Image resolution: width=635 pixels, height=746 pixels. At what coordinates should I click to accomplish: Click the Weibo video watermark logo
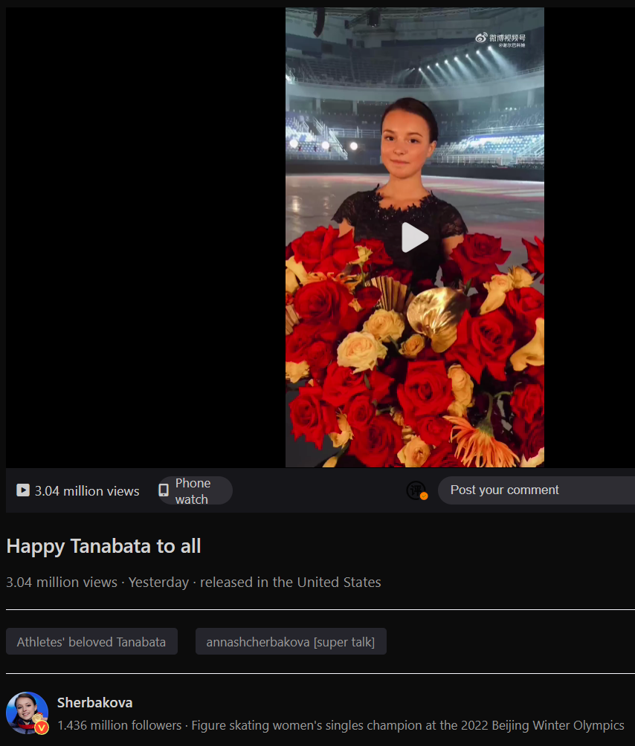pos(501,39)
